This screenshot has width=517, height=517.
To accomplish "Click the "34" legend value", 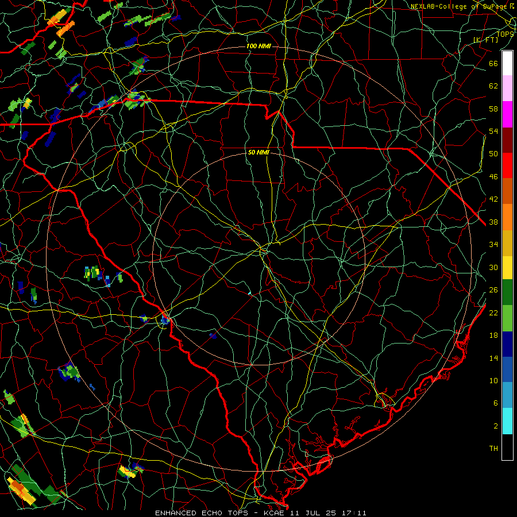I will click(x=493, y=245).
